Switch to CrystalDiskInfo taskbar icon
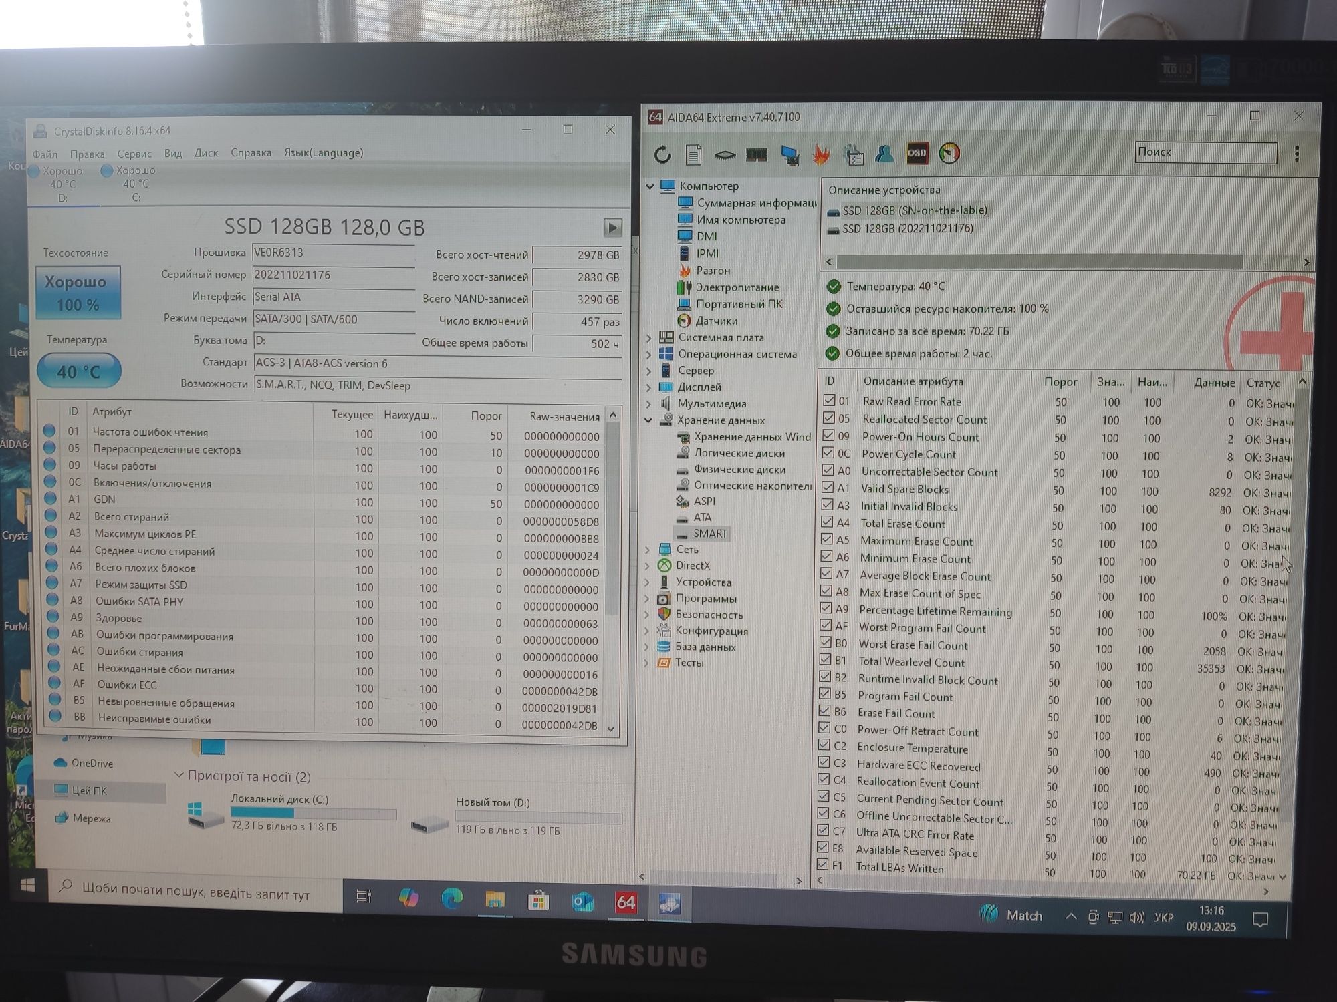This screenshot has width=1337, height=1002. tap(670, 904)
